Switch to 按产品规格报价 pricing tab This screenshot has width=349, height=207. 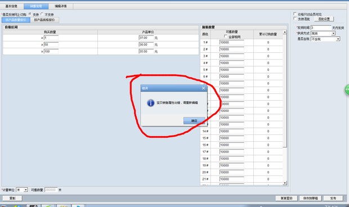coord(44,20)
